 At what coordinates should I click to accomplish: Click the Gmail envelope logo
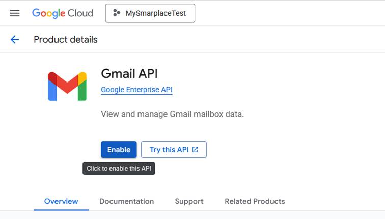point(67,86)
